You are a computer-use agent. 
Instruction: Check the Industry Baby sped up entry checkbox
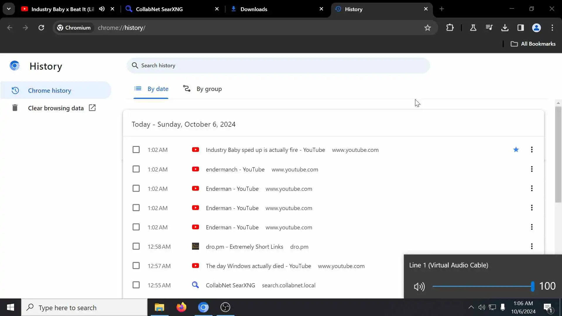pos(136,150)
